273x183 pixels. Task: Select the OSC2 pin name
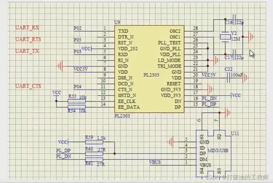pyautogui.click(x=175, y=31)
